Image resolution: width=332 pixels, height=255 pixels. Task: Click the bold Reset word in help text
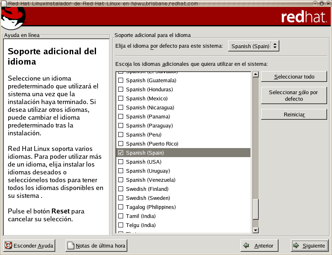61,211
